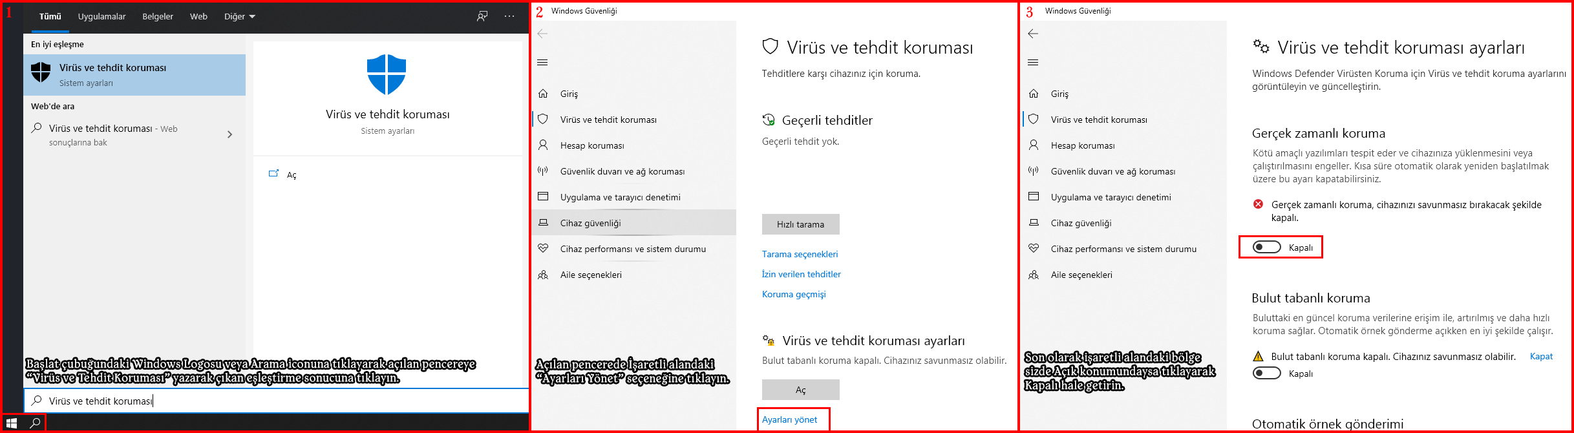This screenshot has width=1574, height=433.
Task: Open the feedback icon in search panel header
Action: [x=482, y=16]
